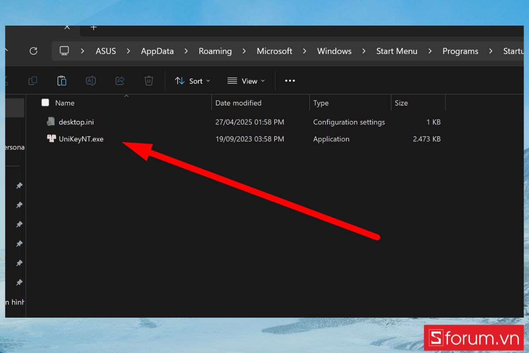Open the Microsoft breadcrumb folder
Screen dimensions: 529x353
[x=275, y=51]
